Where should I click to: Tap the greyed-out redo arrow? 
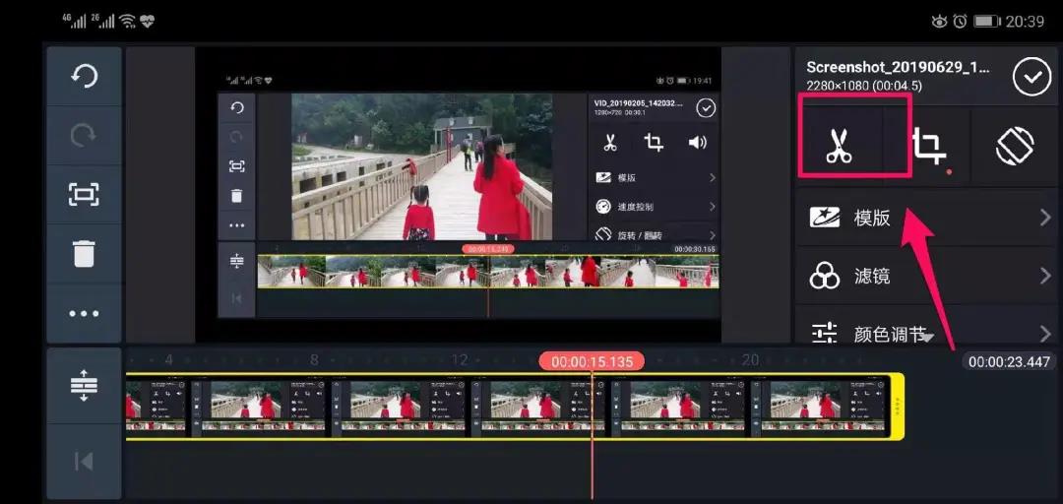(84, 136)
